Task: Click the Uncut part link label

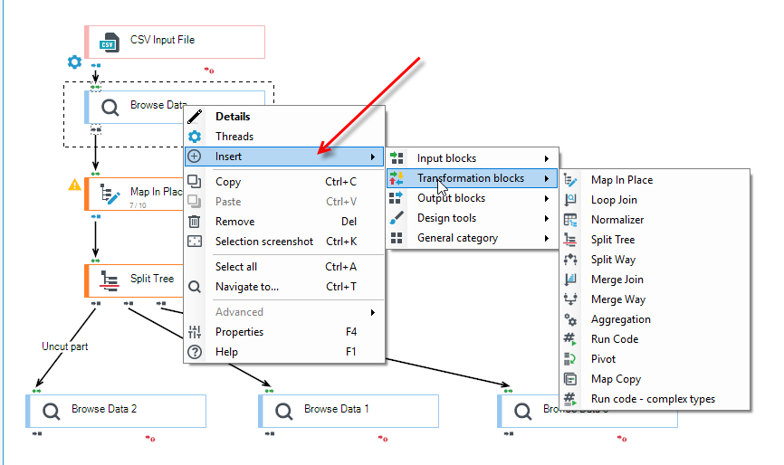Action: pyautogui.click(x=64, y=346)
